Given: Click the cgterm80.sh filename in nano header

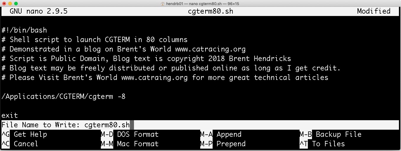Looking at the screenshot, I should (x=211, y=11).
